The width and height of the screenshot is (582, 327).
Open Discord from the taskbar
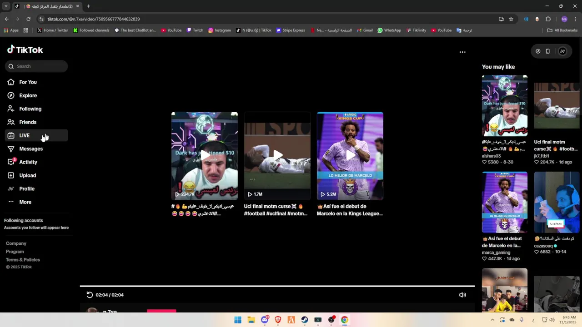point(265,320)
